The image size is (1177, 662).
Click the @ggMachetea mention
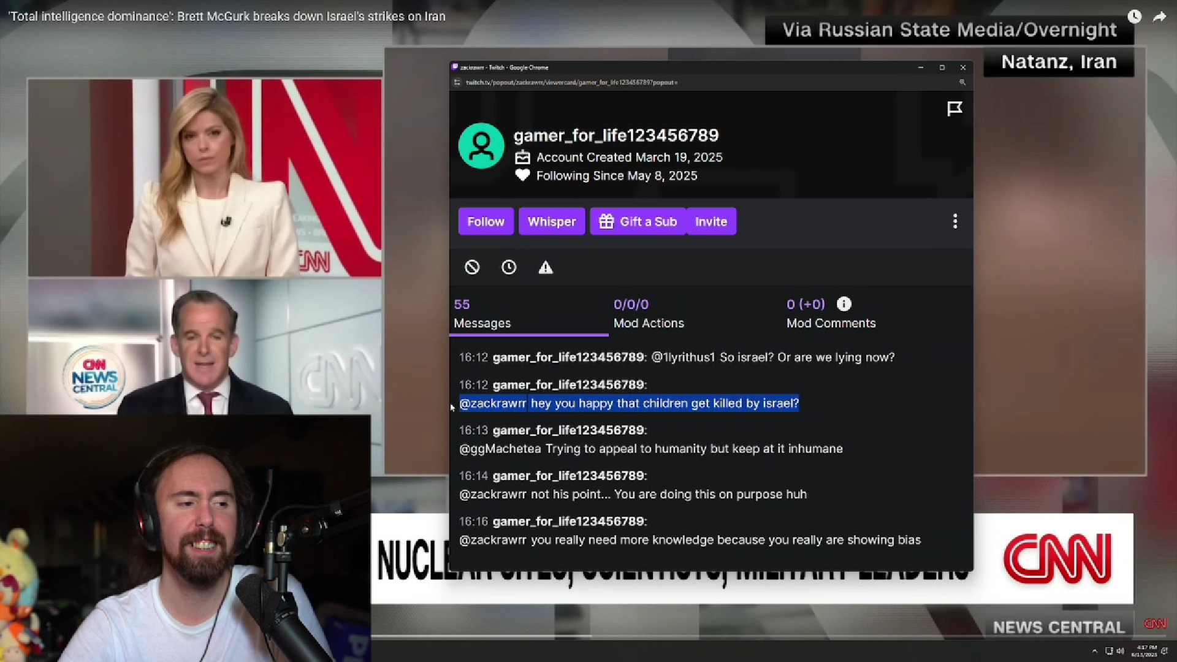(500, 449)
